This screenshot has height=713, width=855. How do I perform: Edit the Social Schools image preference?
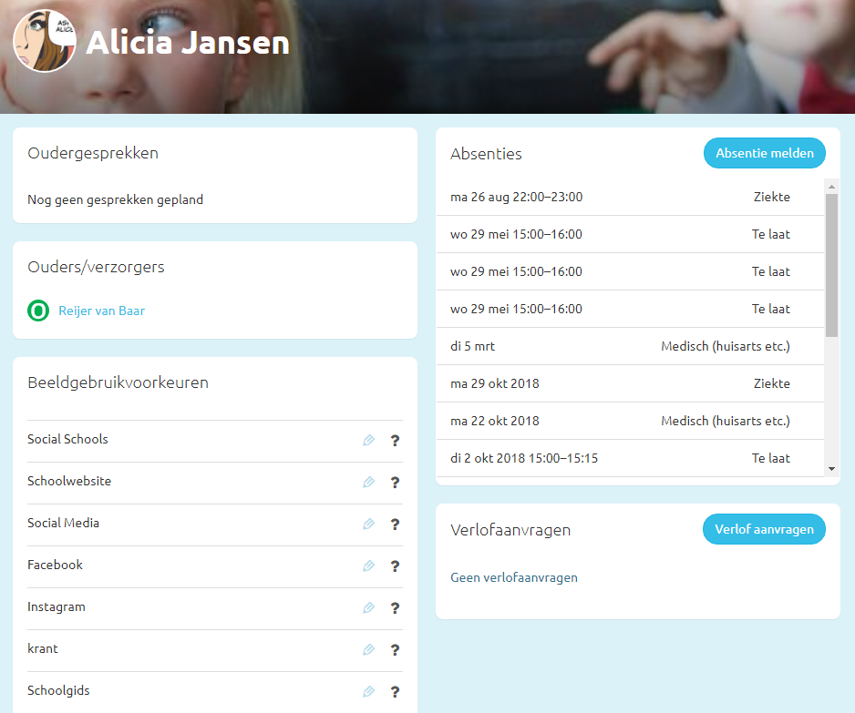point(368,441)
